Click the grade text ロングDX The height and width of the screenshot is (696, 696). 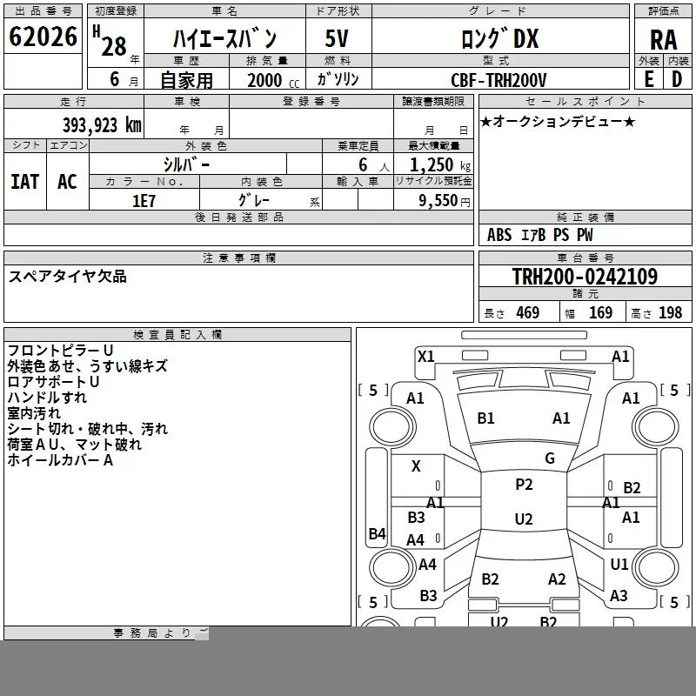tap(499, 38)
